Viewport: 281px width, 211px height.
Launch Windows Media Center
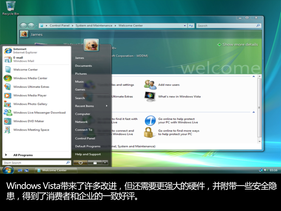pyautogui.click(x=37, y=78)
